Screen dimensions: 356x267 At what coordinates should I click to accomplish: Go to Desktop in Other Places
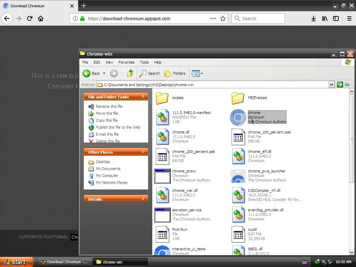[103, 162]
